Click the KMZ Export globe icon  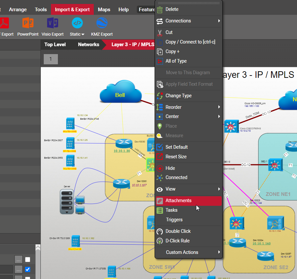[x=102, y=23]
